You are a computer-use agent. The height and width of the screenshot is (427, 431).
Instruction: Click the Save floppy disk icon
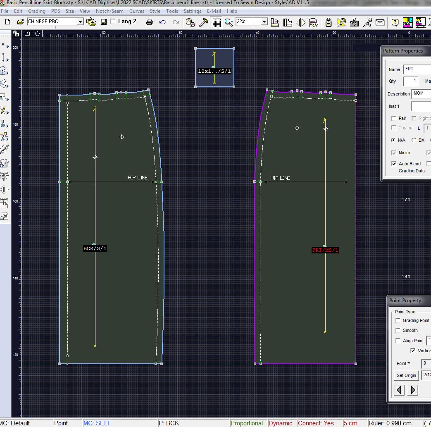tap(104, 22)
